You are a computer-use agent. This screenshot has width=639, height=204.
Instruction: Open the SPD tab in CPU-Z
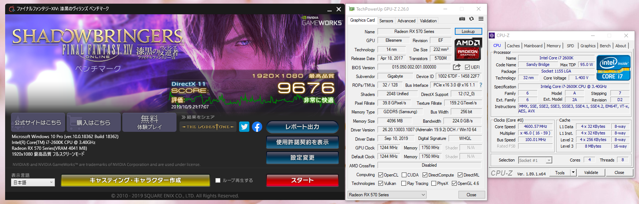pyautogui.click(x=571, y=46)
